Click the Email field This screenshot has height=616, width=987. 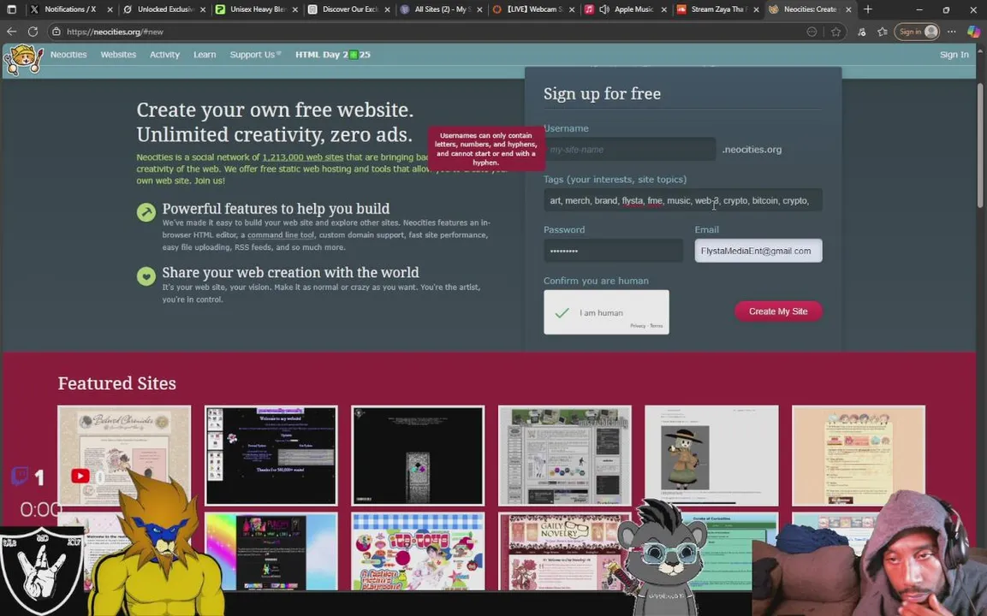click(758, 251)
